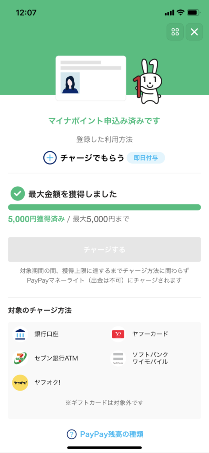Tap the 即日付与 badge

146,158
